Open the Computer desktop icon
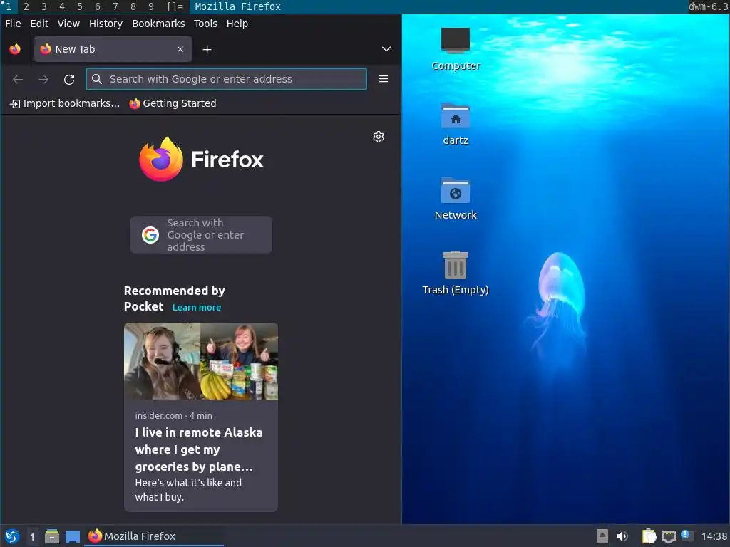The width and height of the screenshot is (730, 547). 456,49
